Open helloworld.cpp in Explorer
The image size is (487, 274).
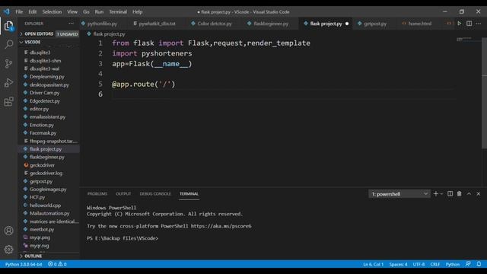click(x=45, y=205)
